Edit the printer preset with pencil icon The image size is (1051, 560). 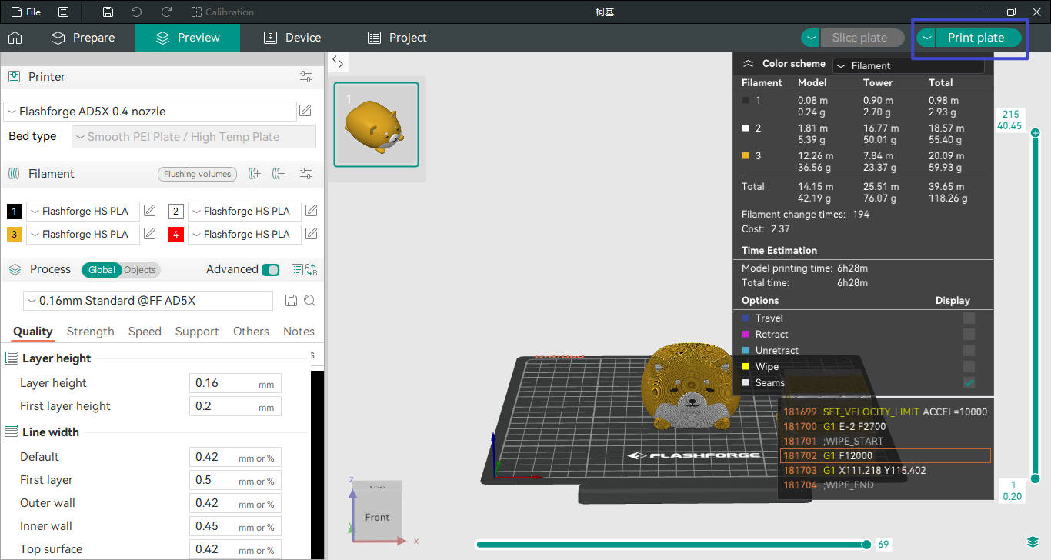point(305,111)
